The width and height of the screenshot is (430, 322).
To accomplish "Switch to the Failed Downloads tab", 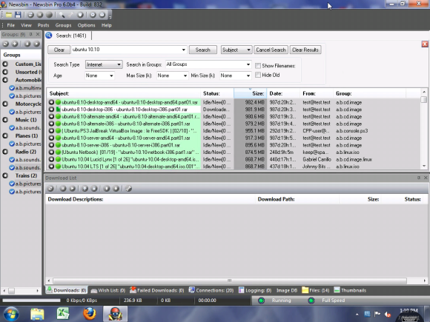I will [157, 290].
